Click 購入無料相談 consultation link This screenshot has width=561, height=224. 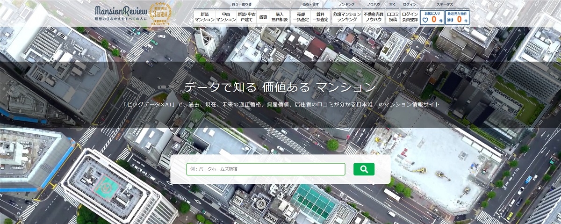280,17
